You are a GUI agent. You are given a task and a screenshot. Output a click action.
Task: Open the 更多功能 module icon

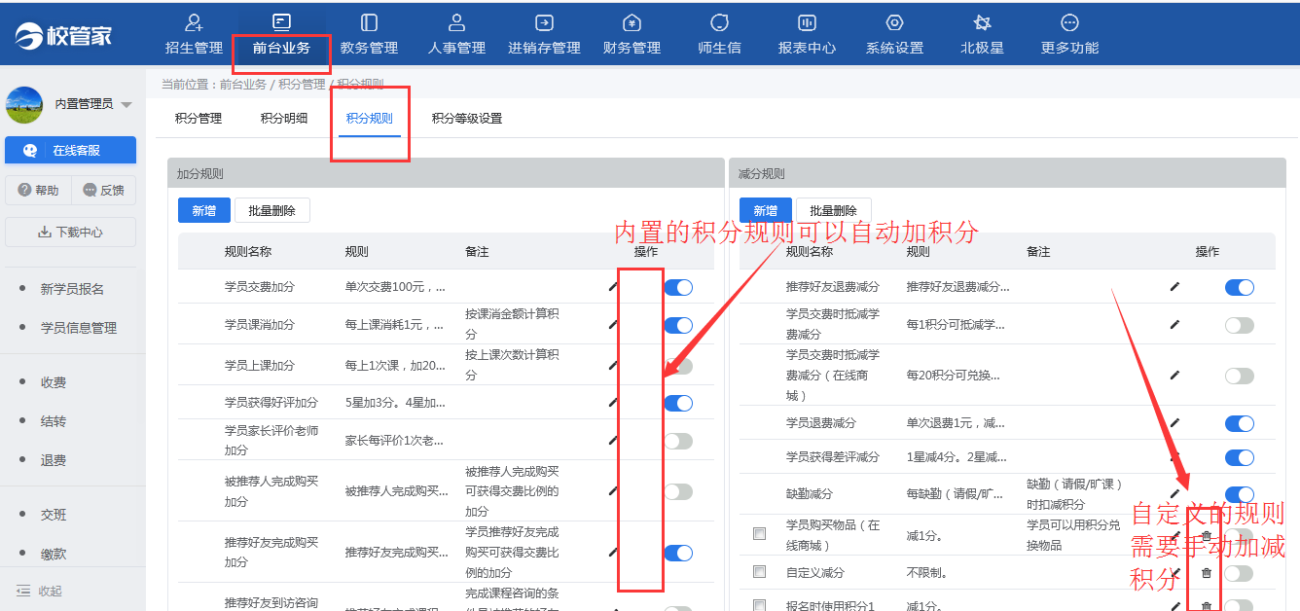pyautogui.click(x=1069, y=22)
